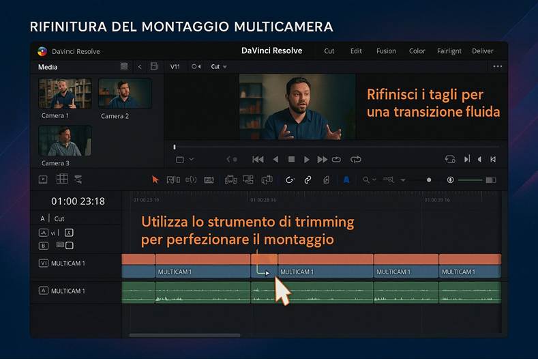Click the circular arrow icon in the toolbar

(x=290, y=179)
